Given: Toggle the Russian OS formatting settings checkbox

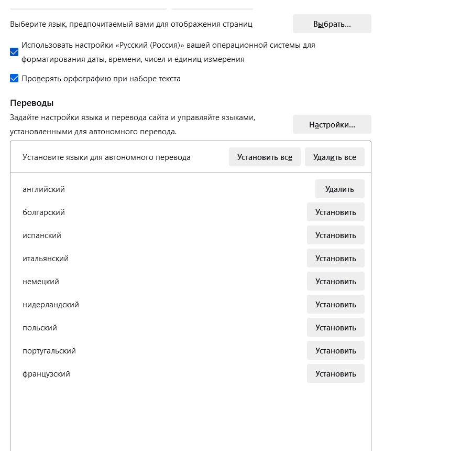Looking at the screenshot, I should [x=14, y=52].
